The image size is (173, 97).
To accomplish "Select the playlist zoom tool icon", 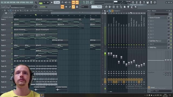I will pyautogui.click(x=25, y=11).
